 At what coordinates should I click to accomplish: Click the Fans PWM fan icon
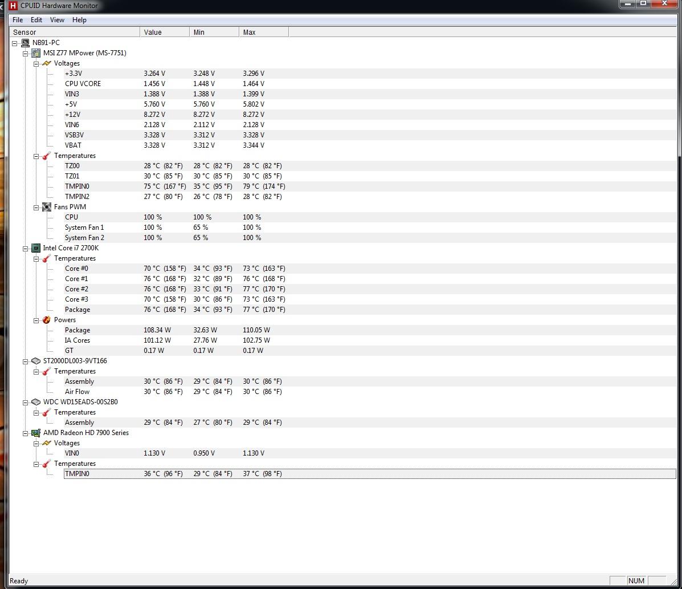47,207
